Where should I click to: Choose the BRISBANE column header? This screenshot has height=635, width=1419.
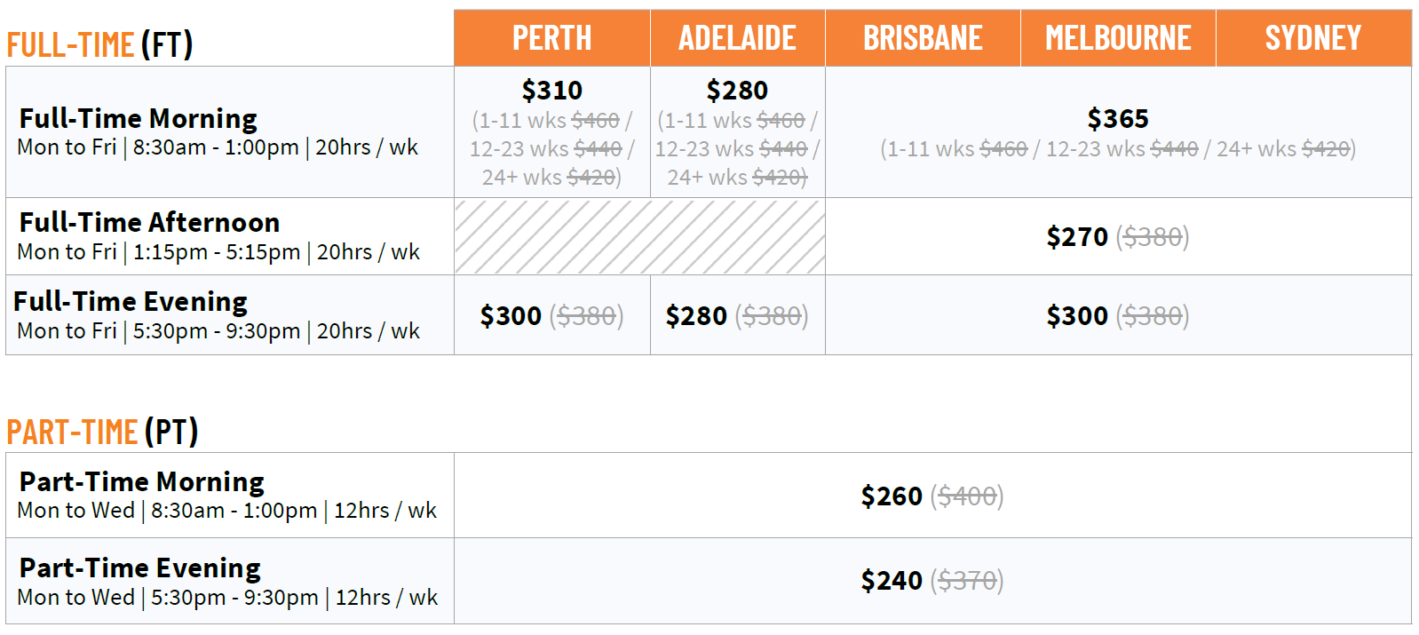pos(923,38)
